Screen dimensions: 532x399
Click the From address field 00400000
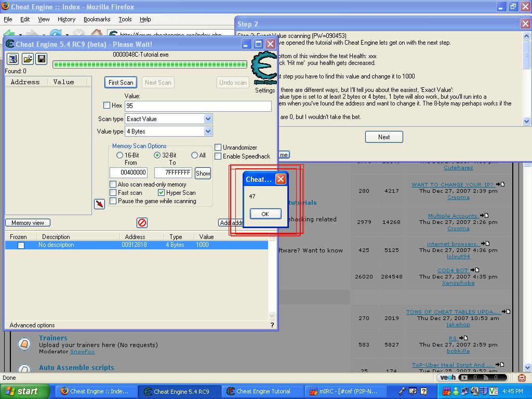[x=129, y=172]
